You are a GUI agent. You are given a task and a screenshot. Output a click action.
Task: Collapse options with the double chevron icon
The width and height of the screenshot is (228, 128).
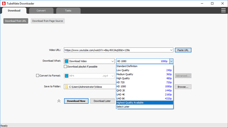(x=59, y=101)
